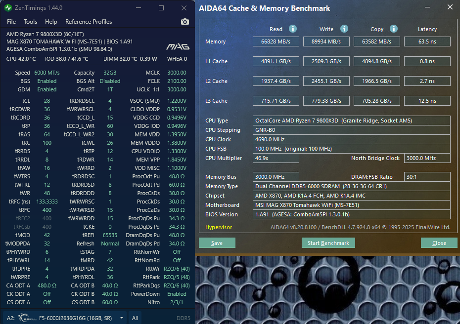Click the MAG logo in ZenTimings
This screenshot has width=460, height=324.
click(x=178, y=46)
